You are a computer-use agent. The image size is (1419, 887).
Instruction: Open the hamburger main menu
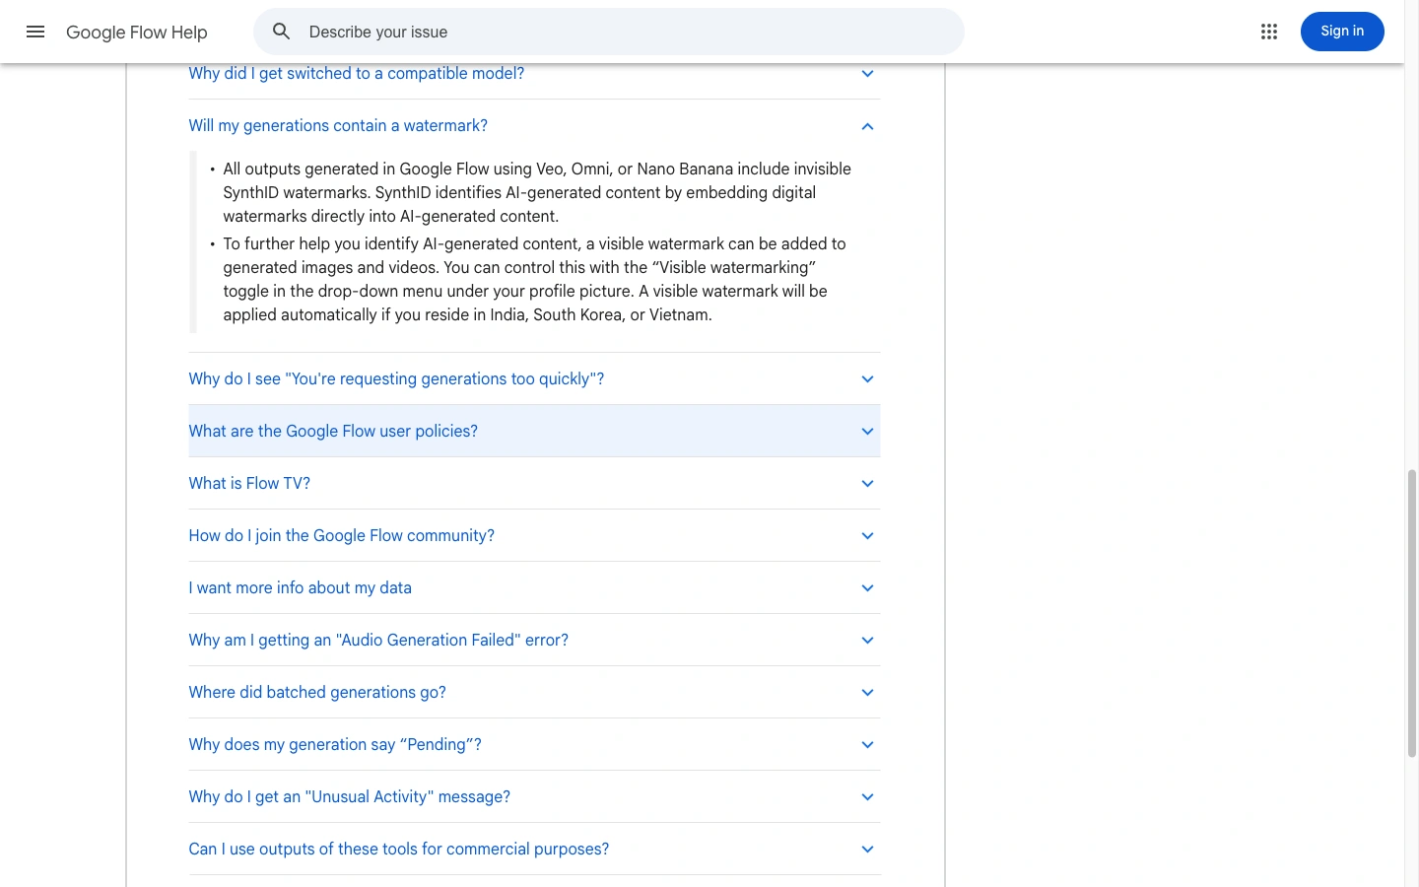(35, 32)
